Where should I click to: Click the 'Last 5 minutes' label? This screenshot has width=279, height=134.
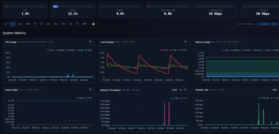pyautogui.click(x=246, y=24)
